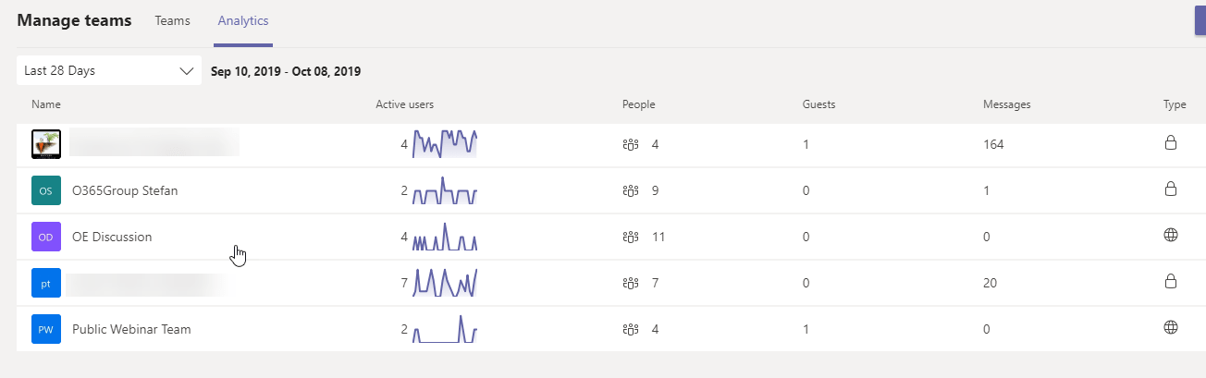Click the people icon in O365Group Stefan row

tap(631, 190)
